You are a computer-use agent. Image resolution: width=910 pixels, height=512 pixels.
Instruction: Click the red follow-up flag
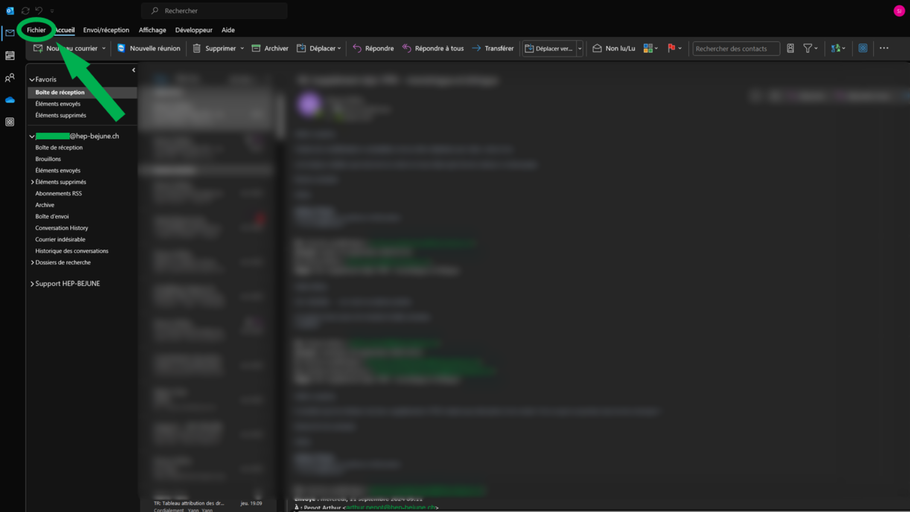(x=671, y=48)
